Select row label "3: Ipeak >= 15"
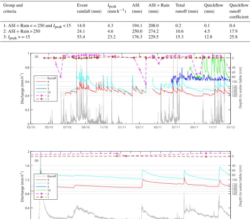This screenshot has height=219, width=250. 17,37
